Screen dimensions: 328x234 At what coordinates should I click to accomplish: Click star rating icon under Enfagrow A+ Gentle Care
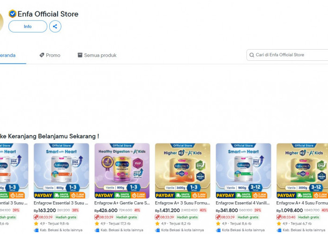point(97,224)
